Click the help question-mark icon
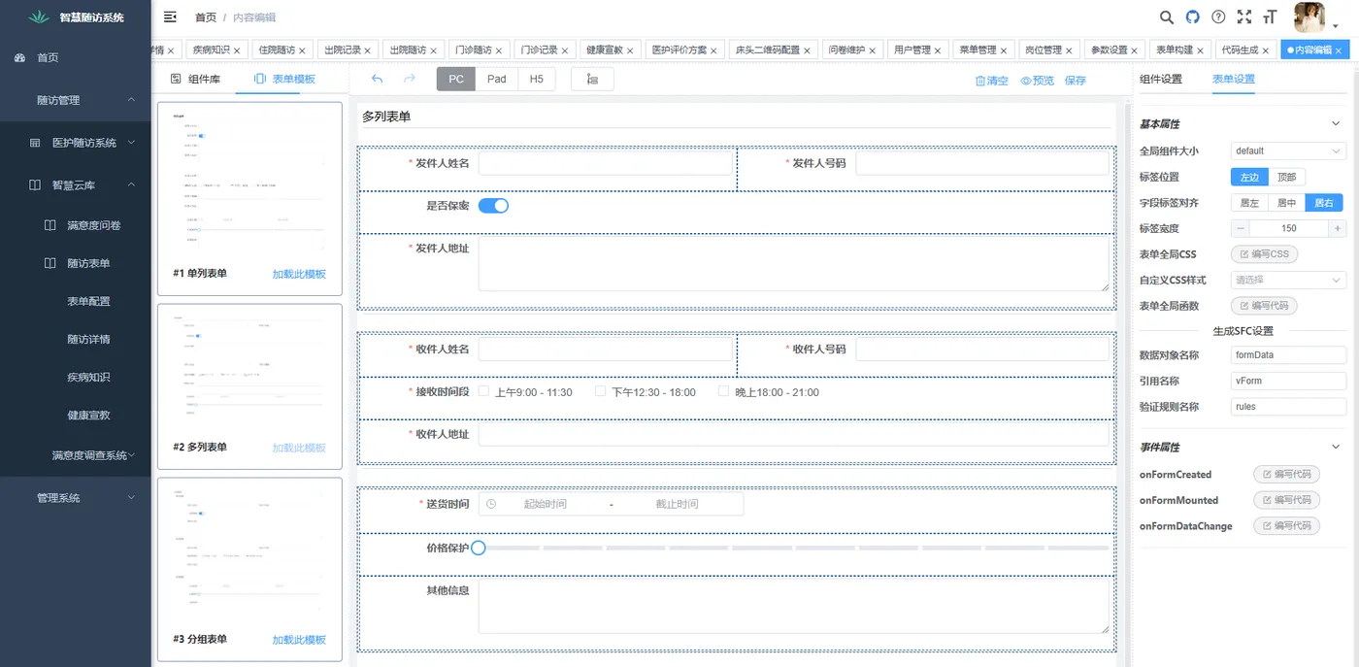 pos(1219,17)
